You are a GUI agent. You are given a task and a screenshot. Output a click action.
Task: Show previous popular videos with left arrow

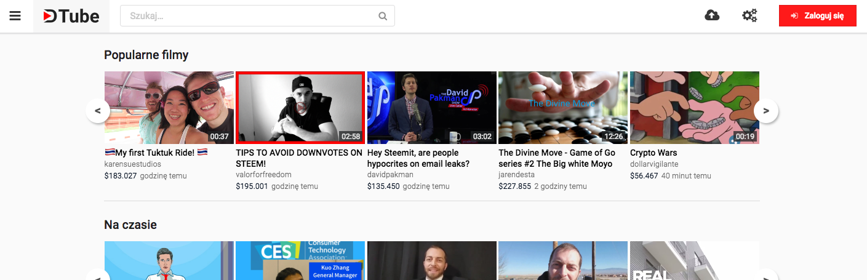click(98, 111)
